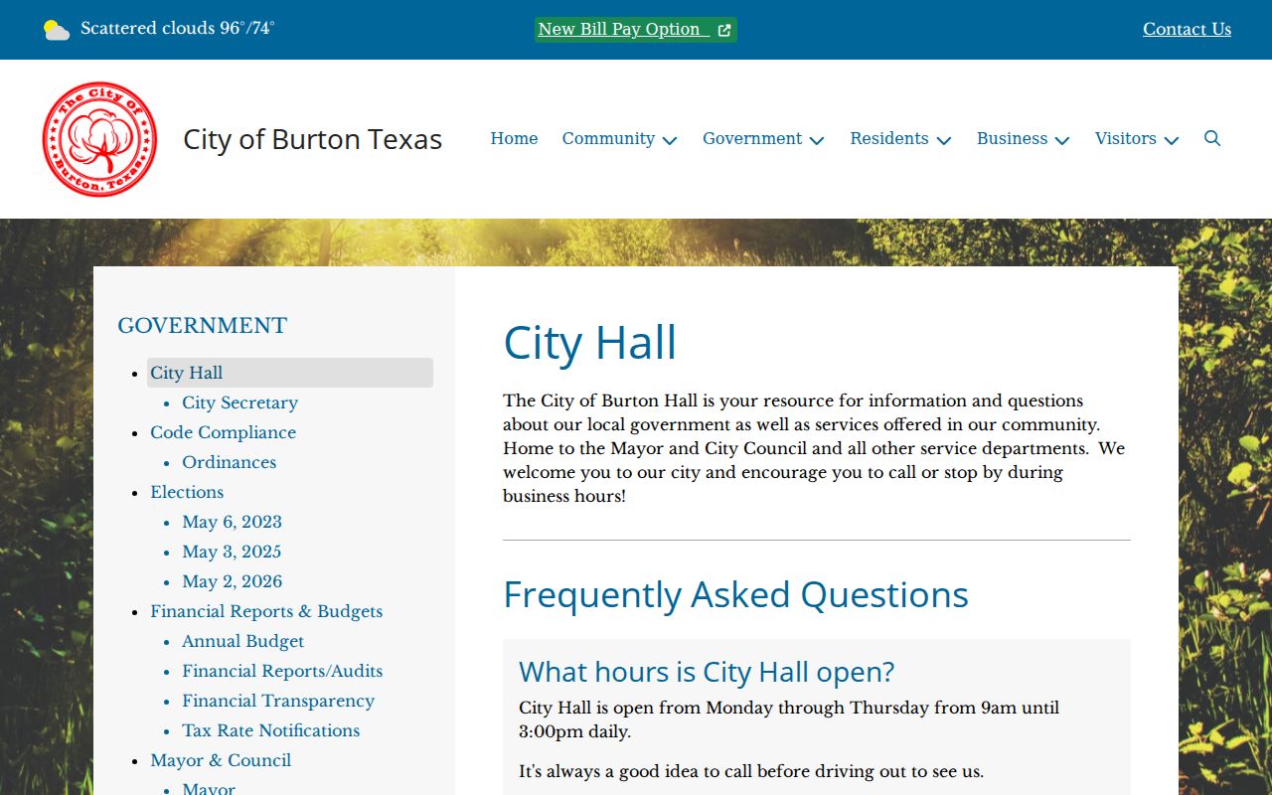The width and height of the screenshot is (1272, 795).
Task: Select City Hall in the sidebar
Action: point(290,373)
